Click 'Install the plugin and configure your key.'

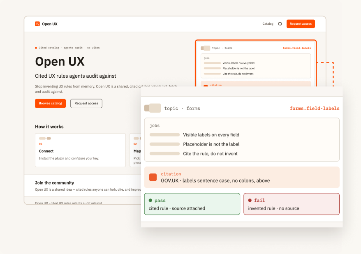(69, 158)
